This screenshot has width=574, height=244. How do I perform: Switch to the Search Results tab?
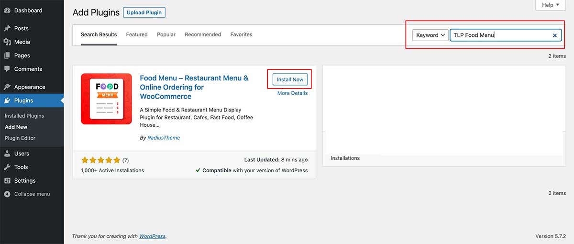click(99, 34)
